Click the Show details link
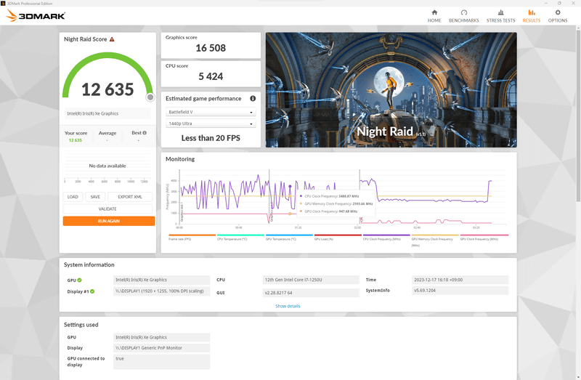The image size is (581, 380). [288, 306]
